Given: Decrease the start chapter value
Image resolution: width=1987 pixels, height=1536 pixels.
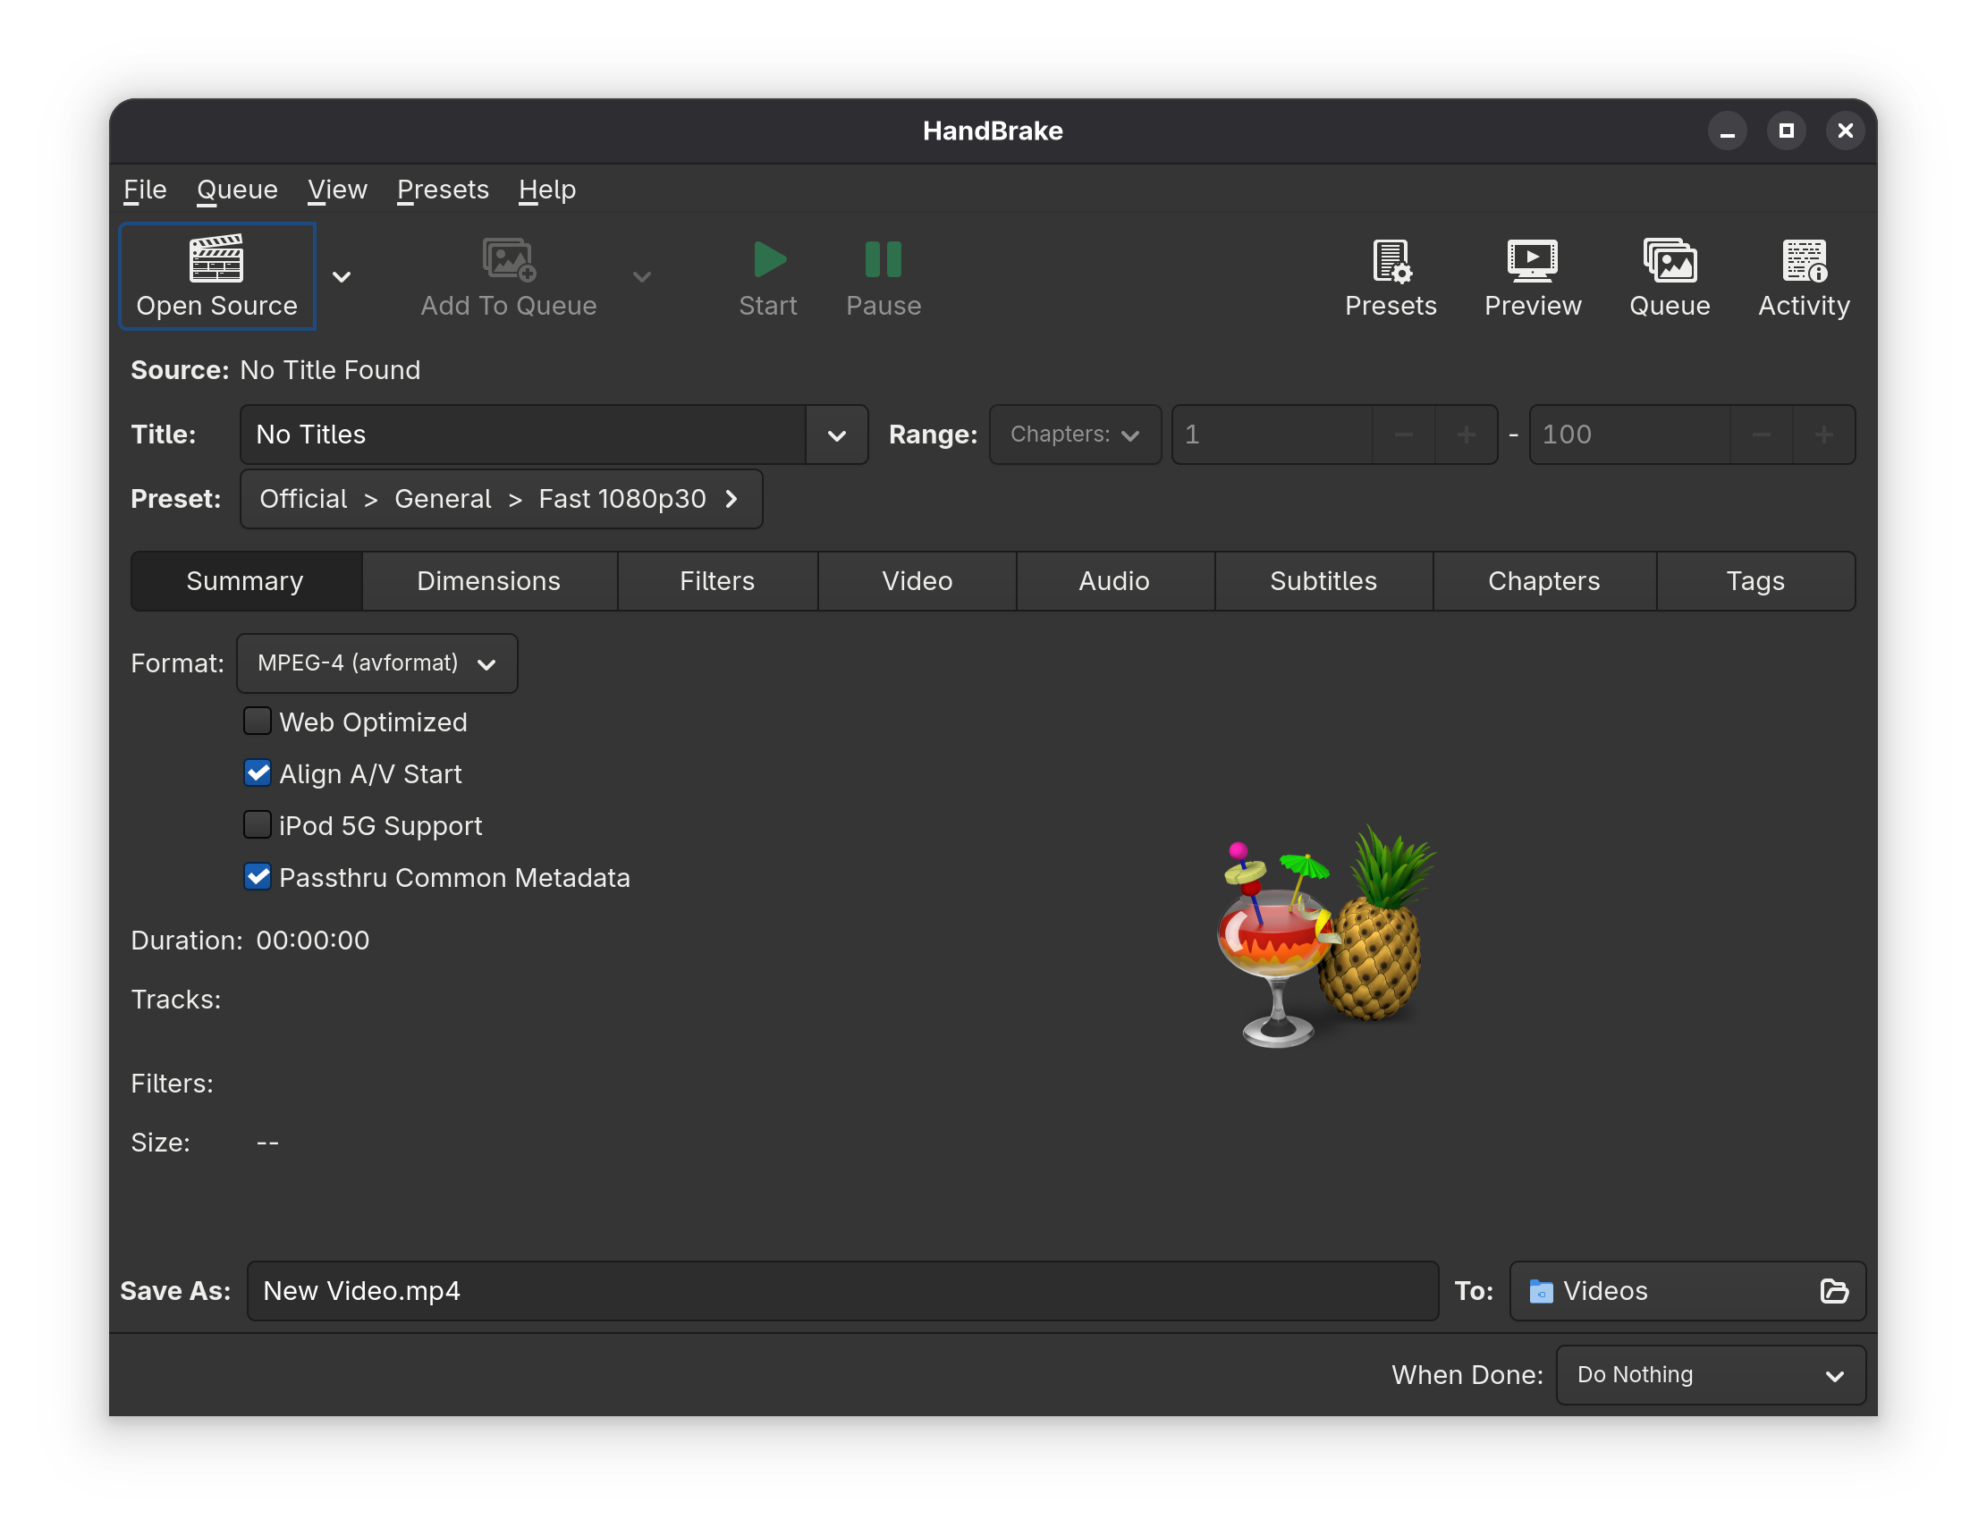Looking at the screenshot, I should click(x=1403, y=435).
